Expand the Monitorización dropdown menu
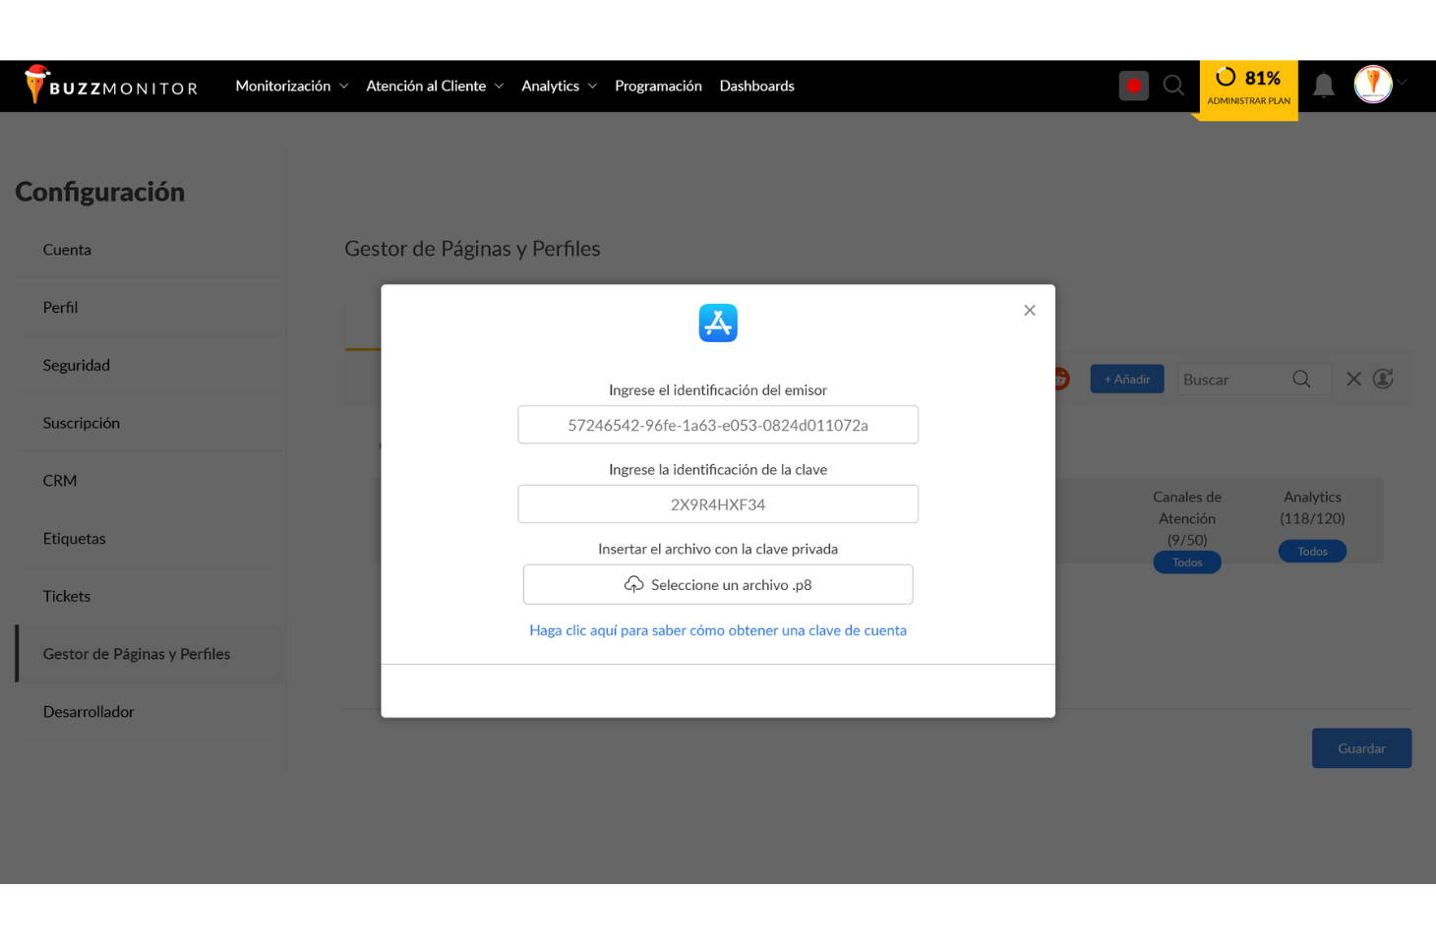 pos(291,87)
